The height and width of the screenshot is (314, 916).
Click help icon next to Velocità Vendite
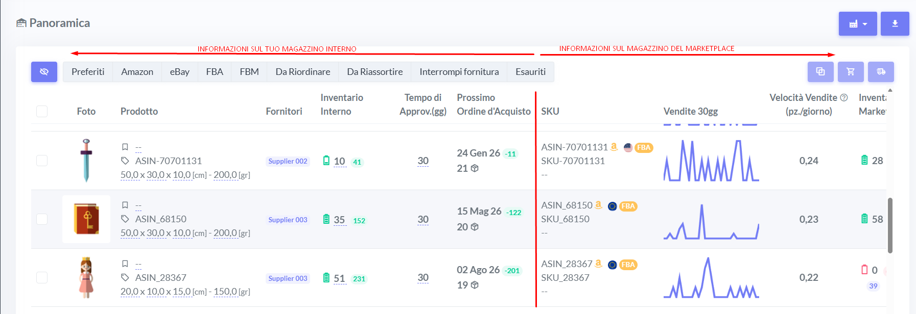[844, 97]
